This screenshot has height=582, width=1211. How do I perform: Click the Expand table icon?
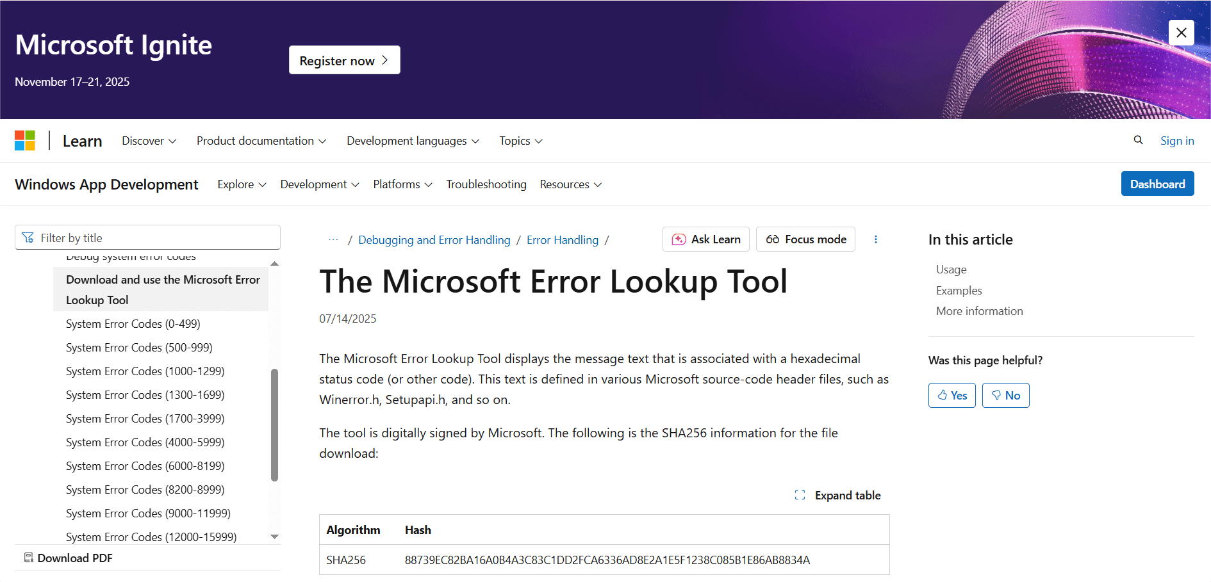800,495
